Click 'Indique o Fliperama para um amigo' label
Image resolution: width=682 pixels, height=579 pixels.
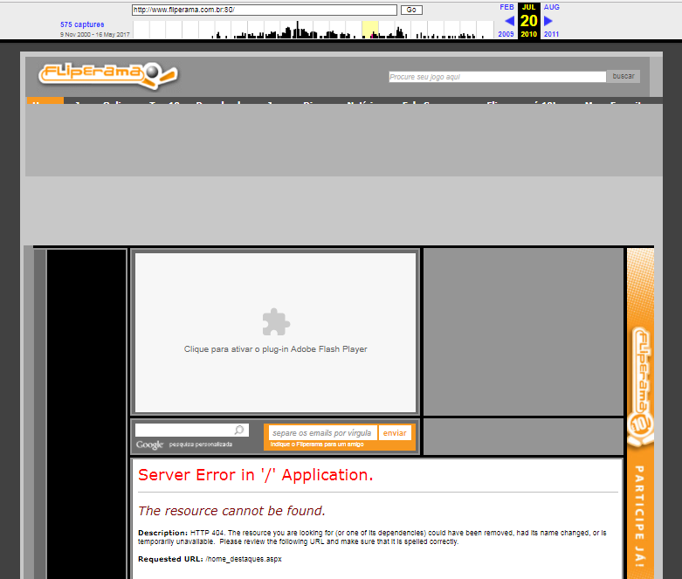317,445
